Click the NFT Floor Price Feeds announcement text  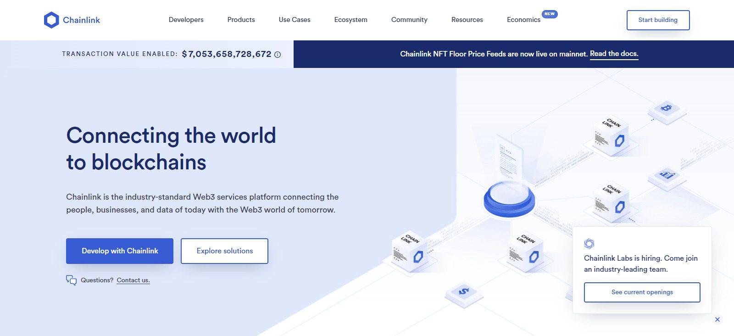(x=494, y=54)
